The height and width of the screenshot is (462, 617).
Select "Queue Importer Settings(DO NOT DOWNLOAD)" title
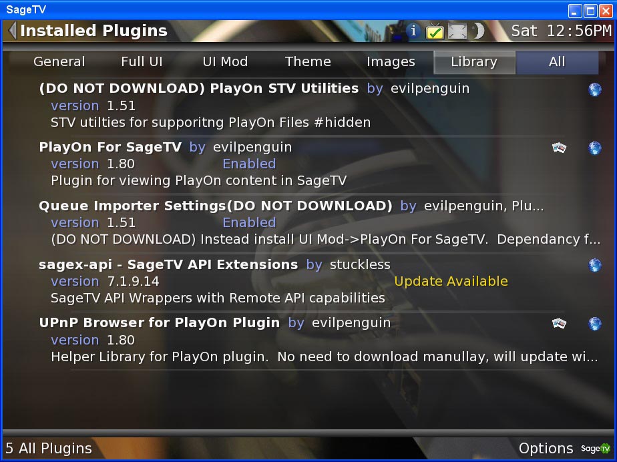(216, 206)
